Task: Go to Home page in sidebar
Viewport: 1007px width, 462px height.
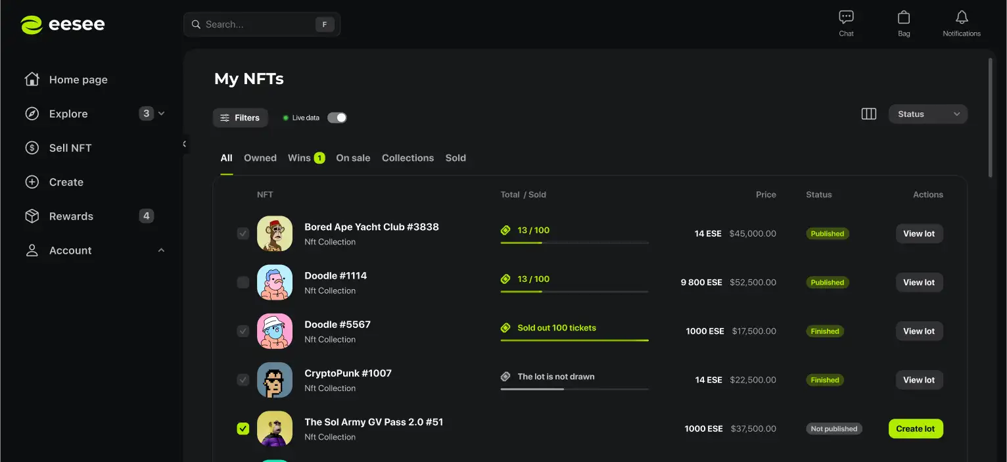Action: 78,80
